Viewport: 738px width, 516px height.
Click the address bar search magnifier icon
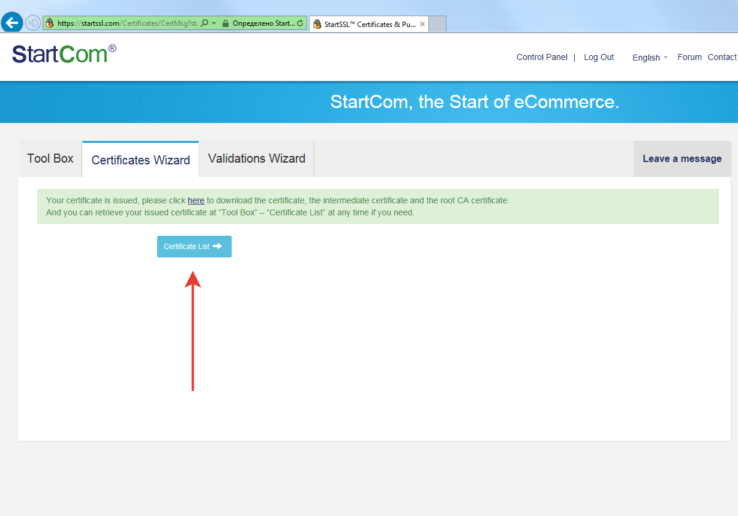click(205, 23)
